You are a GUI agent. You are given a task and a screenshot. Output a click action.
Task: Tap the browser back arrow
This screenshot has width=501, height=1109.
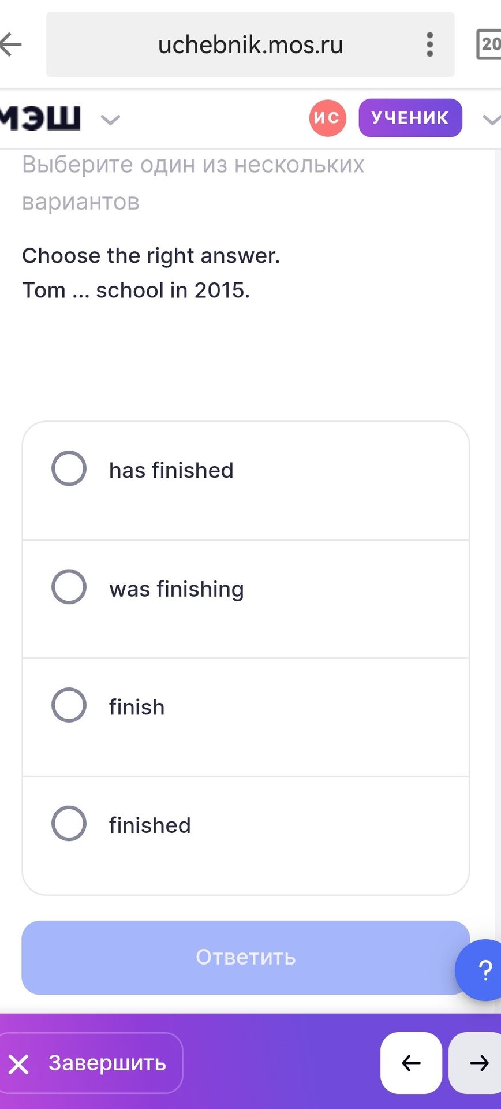click(x=10, y=44)
